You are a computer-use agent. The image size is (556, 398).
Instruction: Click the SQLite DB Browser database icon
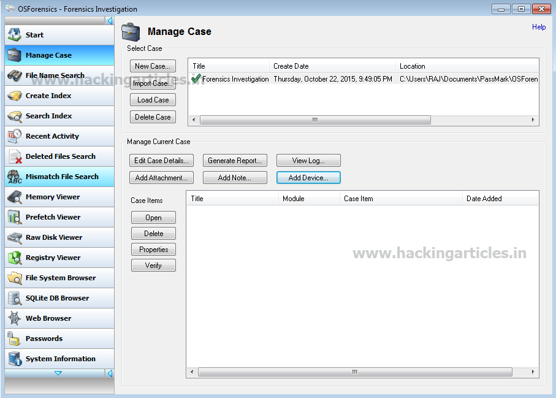click(15, 298)
